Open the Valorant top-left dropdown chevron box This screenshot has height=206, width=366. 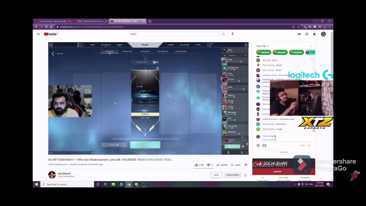point(51,45)
